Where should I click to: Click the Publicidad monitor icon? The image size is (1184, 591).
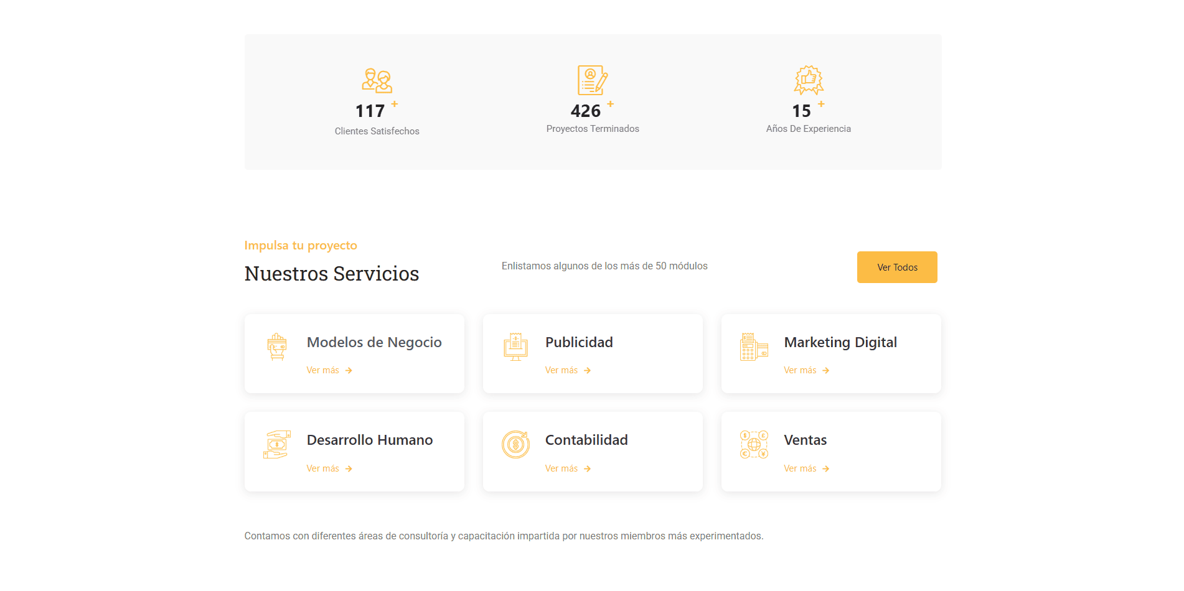click(515, 347)
